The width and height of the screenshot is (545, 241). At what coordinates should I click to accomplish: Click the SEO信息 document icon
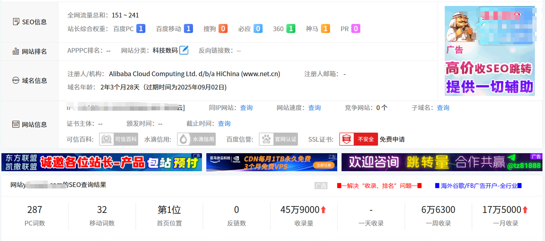click(x=16, y=22)
